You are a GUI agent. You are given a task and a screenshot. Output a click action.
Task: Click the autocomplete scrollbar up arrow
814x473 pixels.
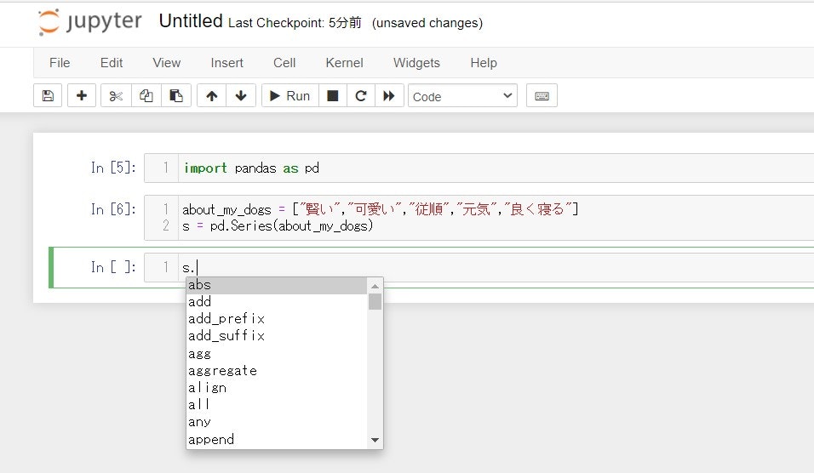tap(375, 286)
